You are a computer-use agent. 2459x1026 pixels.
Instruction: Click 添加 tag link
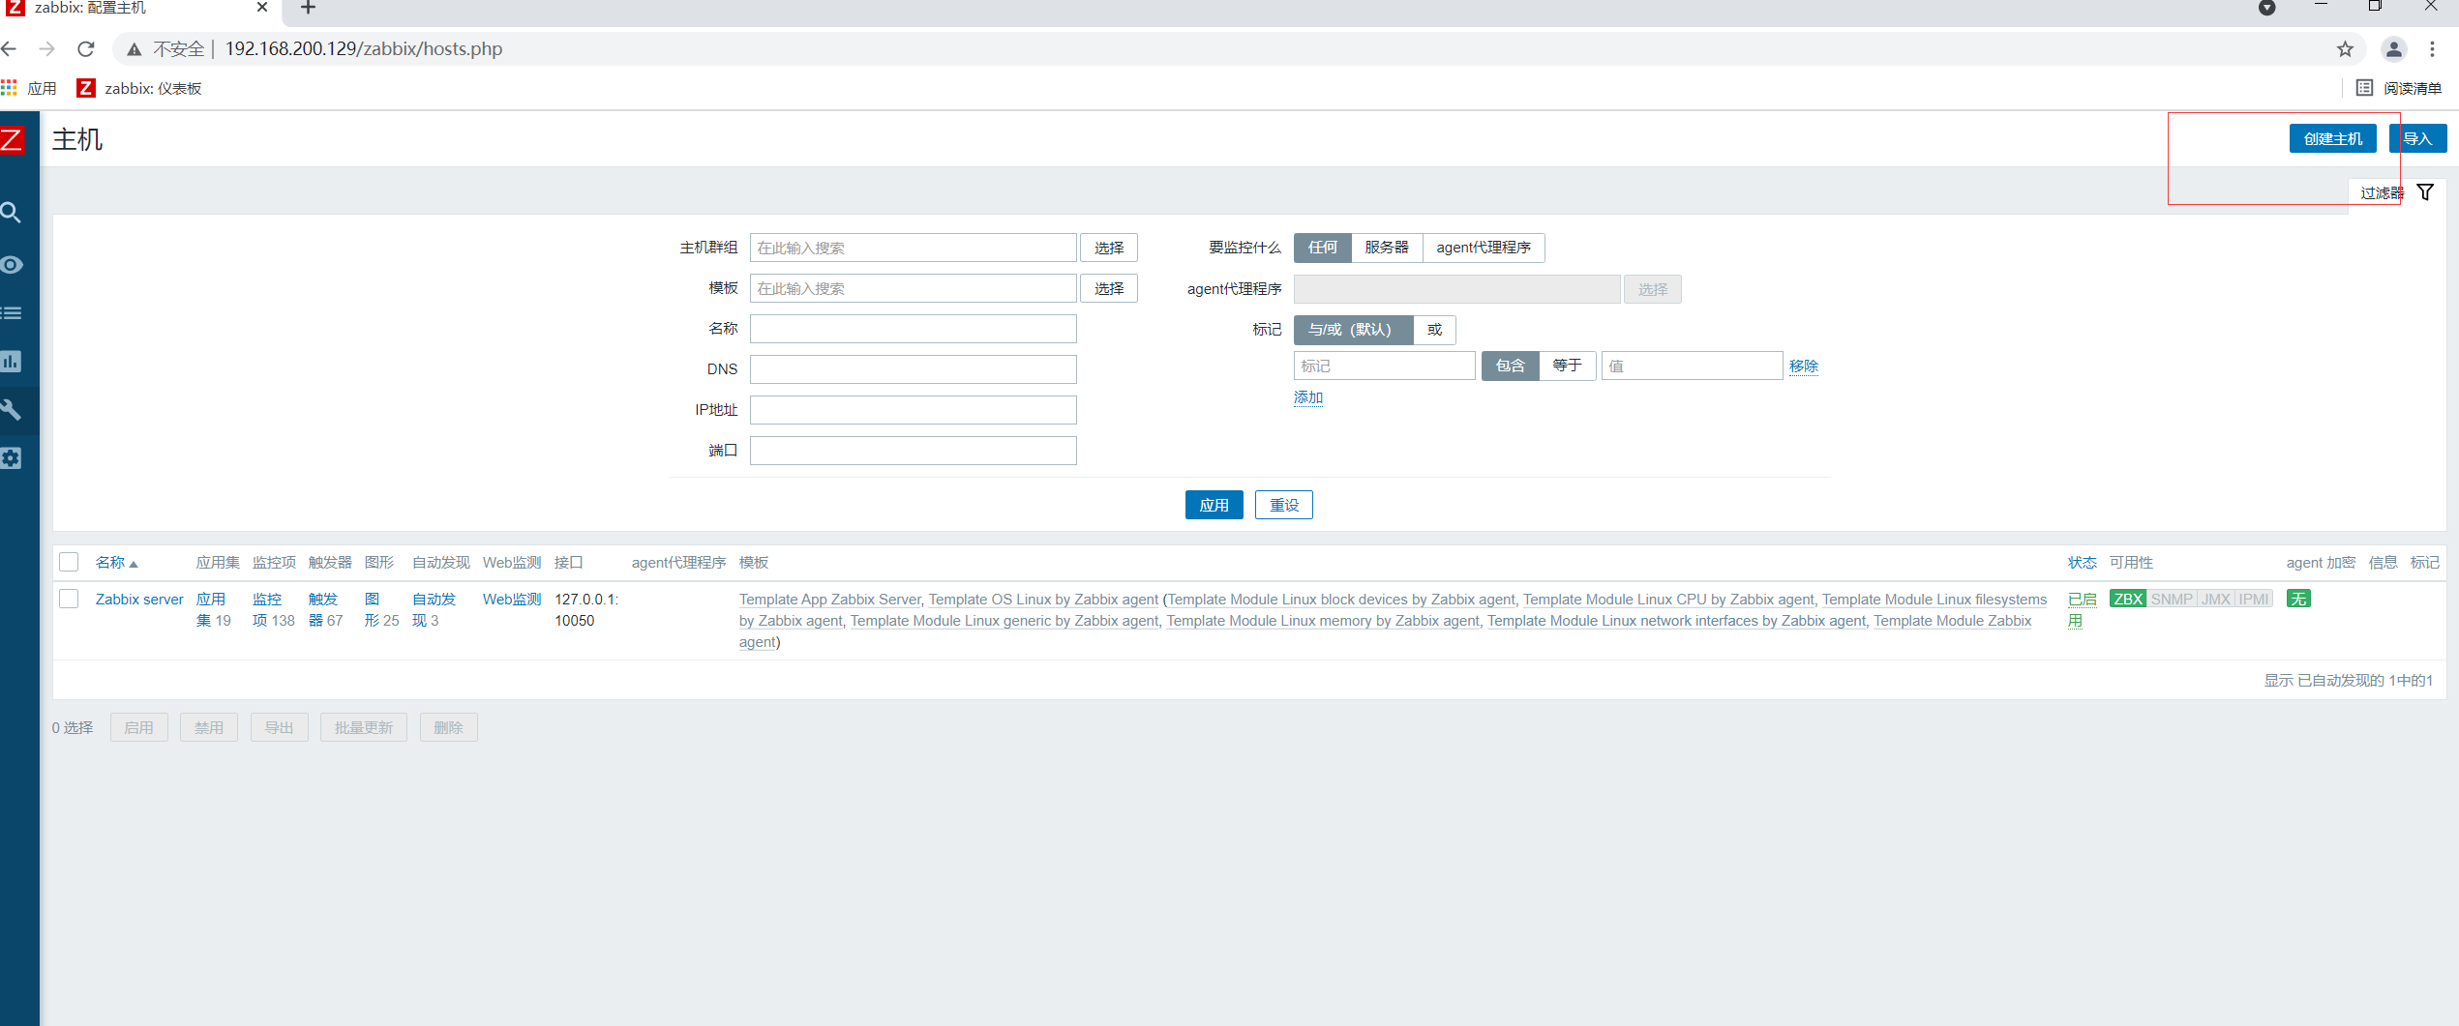[1308, 397]
